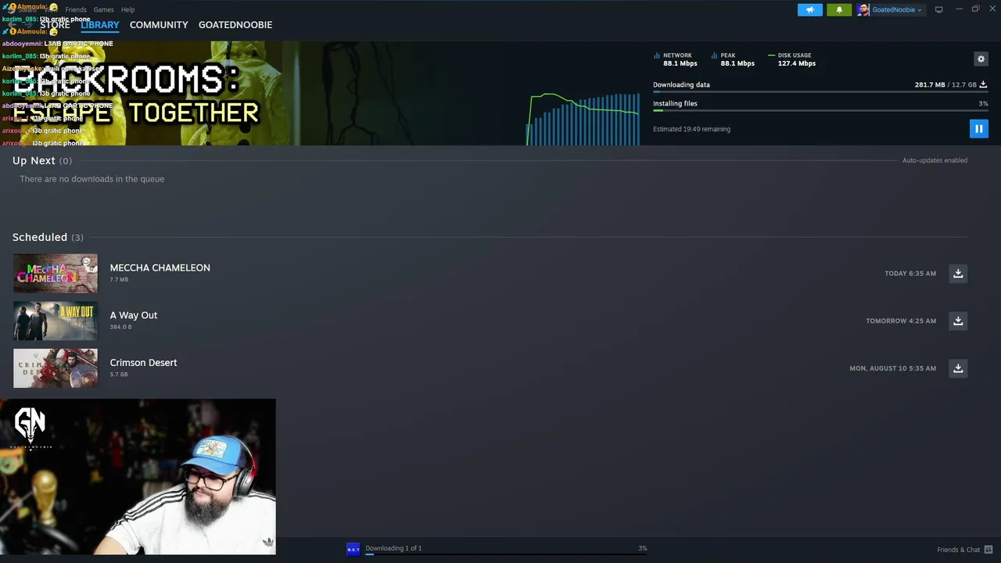Click the Installing files progress bar
The height and width of the screenshot is (563, 1001).
(x=820, y=111)
